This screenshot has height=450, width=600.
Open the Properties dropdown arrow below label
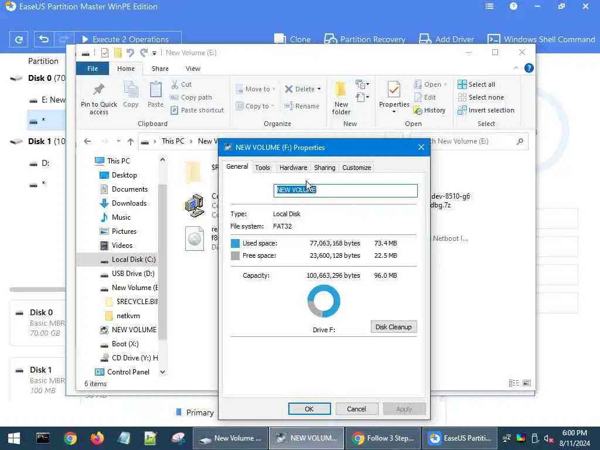[394, 112]
